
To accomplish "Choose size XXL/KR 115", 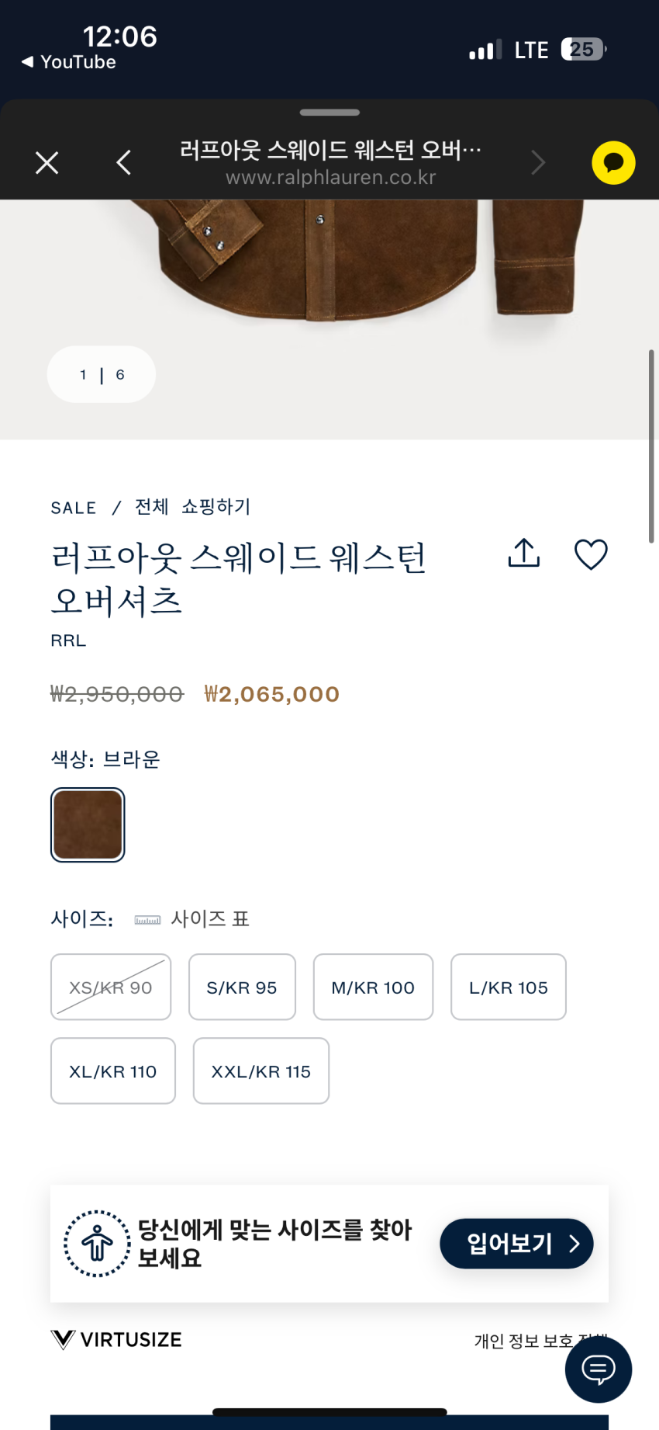I will click(261, 1071).
